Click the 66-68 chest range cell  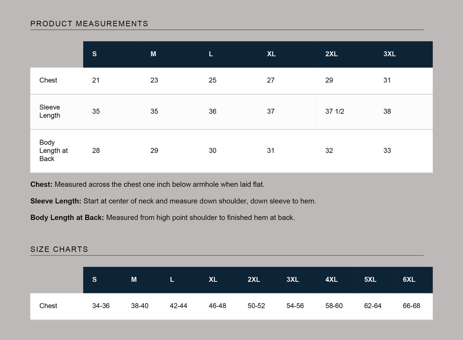411,306
